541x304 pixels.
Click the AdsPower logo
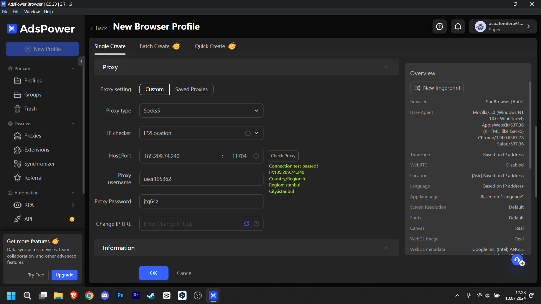tap(41, 29)
